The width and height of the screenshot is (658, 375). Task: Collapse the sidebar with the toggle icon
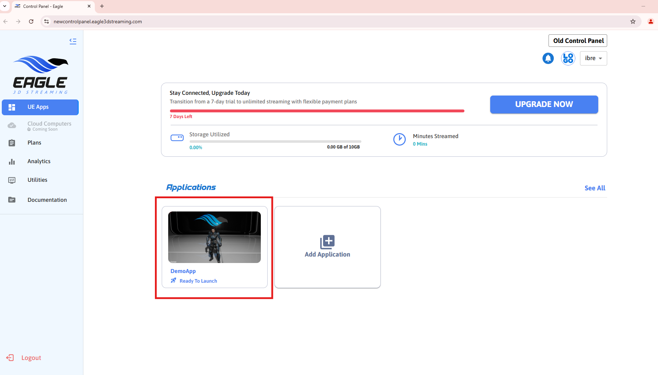73,41
